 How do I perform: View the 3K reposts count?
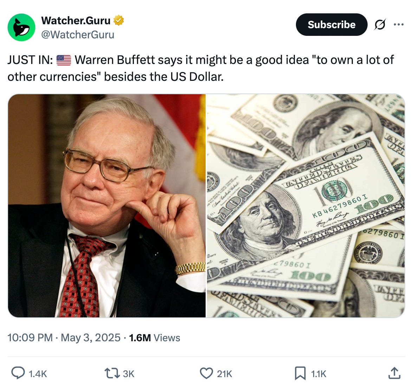(x=129, y=374)
